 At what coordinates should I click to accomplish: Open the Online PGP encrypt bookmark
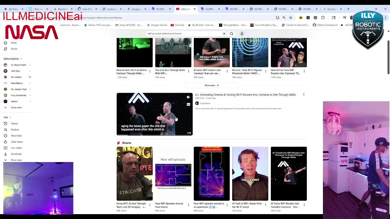click(x=97, y=25)
